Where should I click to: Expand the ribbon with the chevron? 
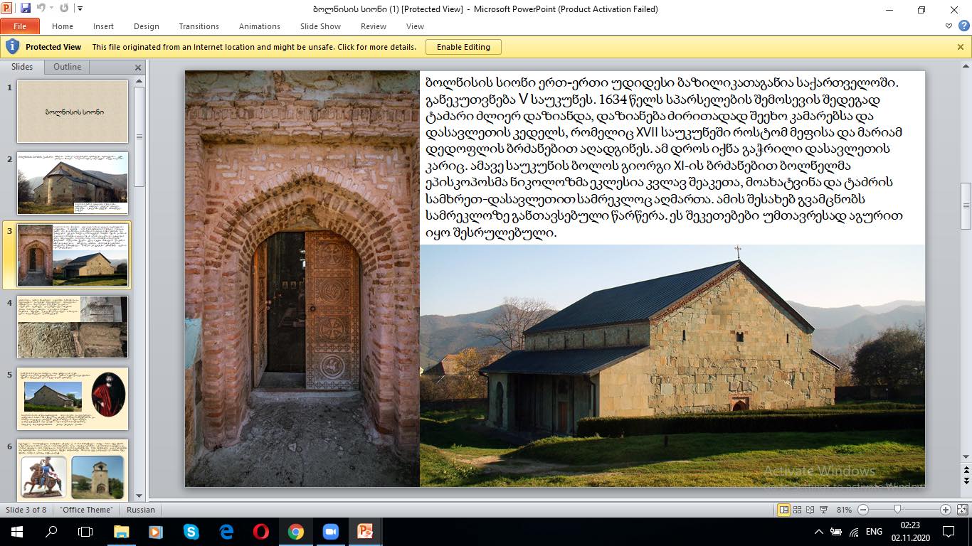tap(949, 26)
